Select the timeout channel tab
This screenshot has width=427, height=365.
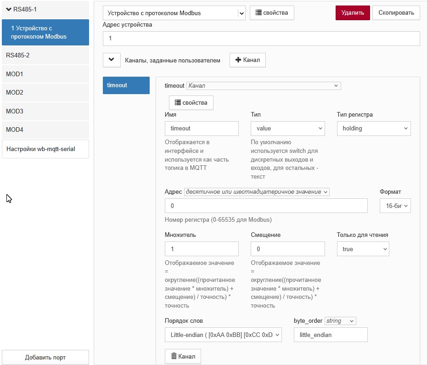pyautogui.click(x=126, y=85)
